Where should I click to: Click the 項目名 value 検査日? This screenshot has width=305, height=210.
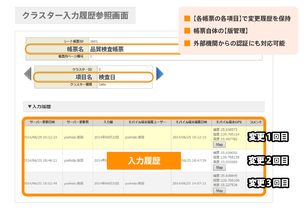pyautogui.click(x=107, y=77)
